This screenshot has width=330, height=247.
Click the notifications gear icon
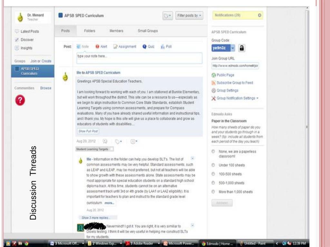coord(259,15)
